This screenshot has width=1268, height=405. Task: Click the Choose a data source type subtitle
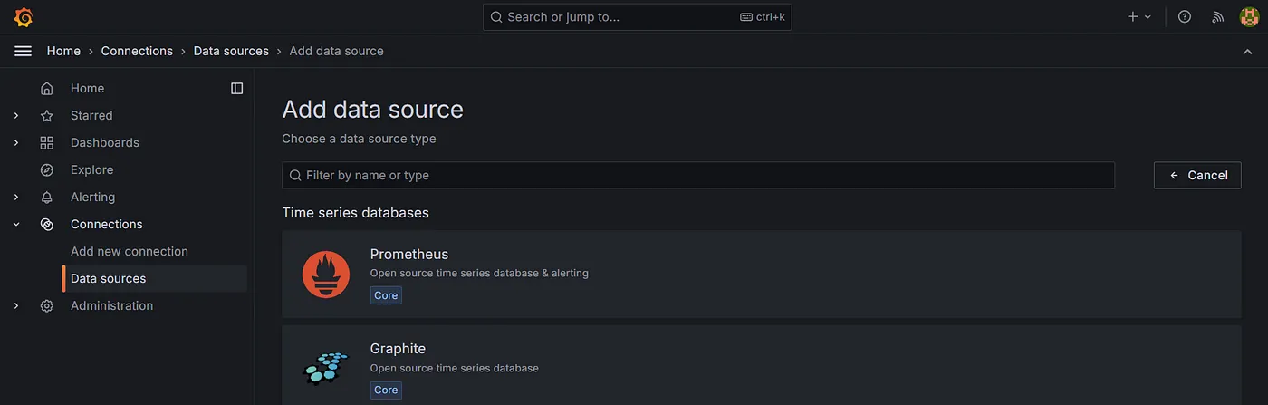[359, 140]
